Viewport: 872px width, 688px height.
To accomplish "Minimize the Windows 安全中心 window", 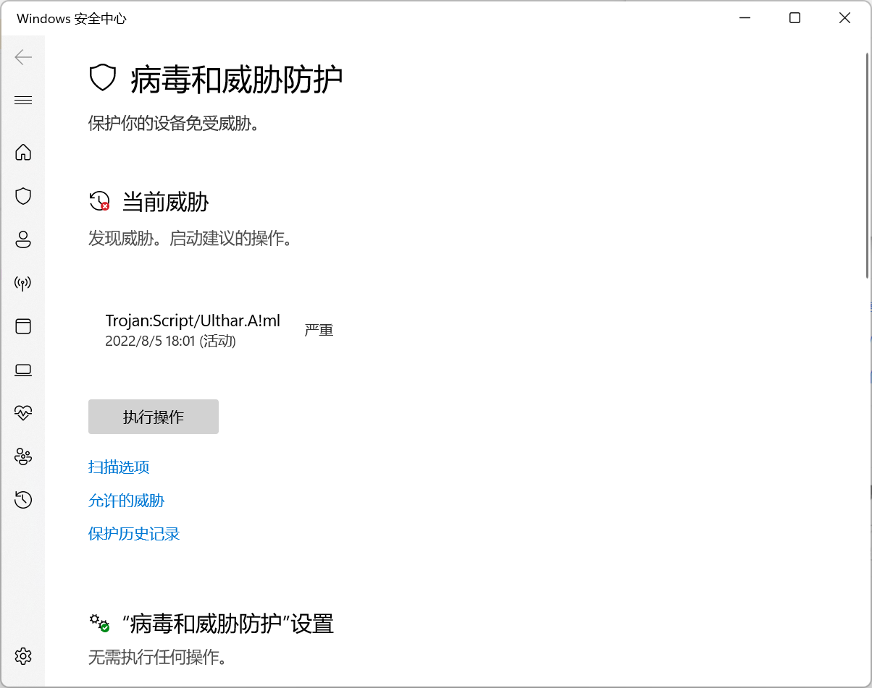I will coord(745,18).
